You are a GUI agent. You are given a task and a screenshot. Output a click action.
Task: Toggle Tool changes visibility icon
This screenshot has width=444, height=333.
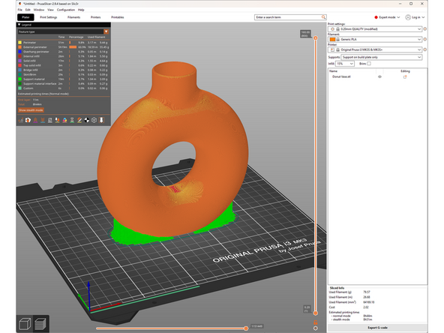click(58, 120)
